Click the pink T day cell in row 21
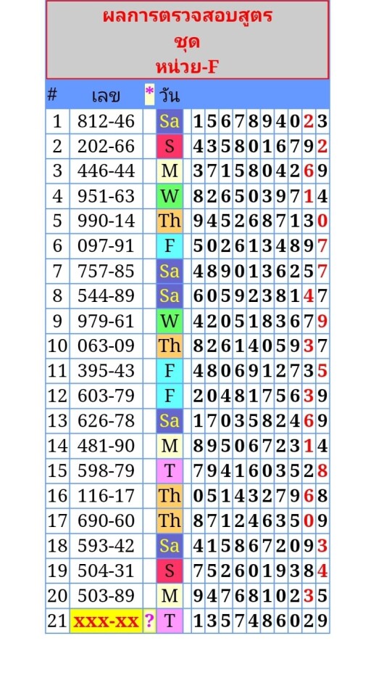371x678 pixels. tap(169, 621)
